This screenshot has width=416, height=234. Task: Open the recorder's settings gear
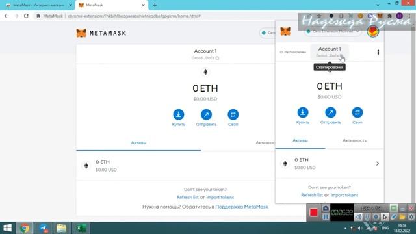pyautogui.click(x=411, y=217)
